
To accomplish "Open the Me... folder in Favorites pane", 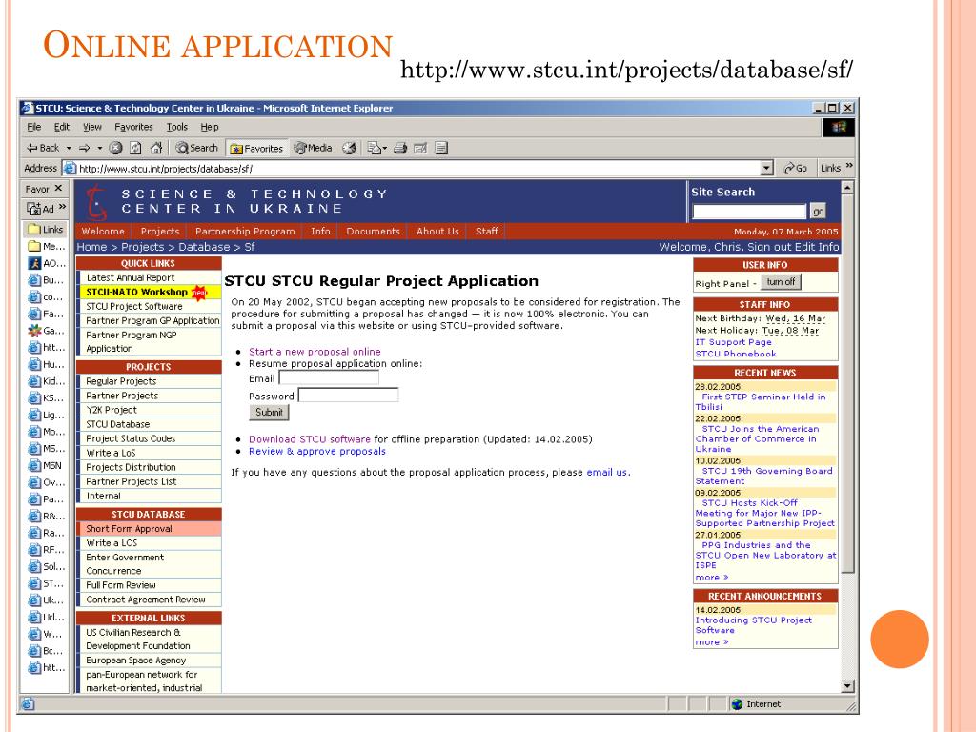I will click(x=46, y=246).
